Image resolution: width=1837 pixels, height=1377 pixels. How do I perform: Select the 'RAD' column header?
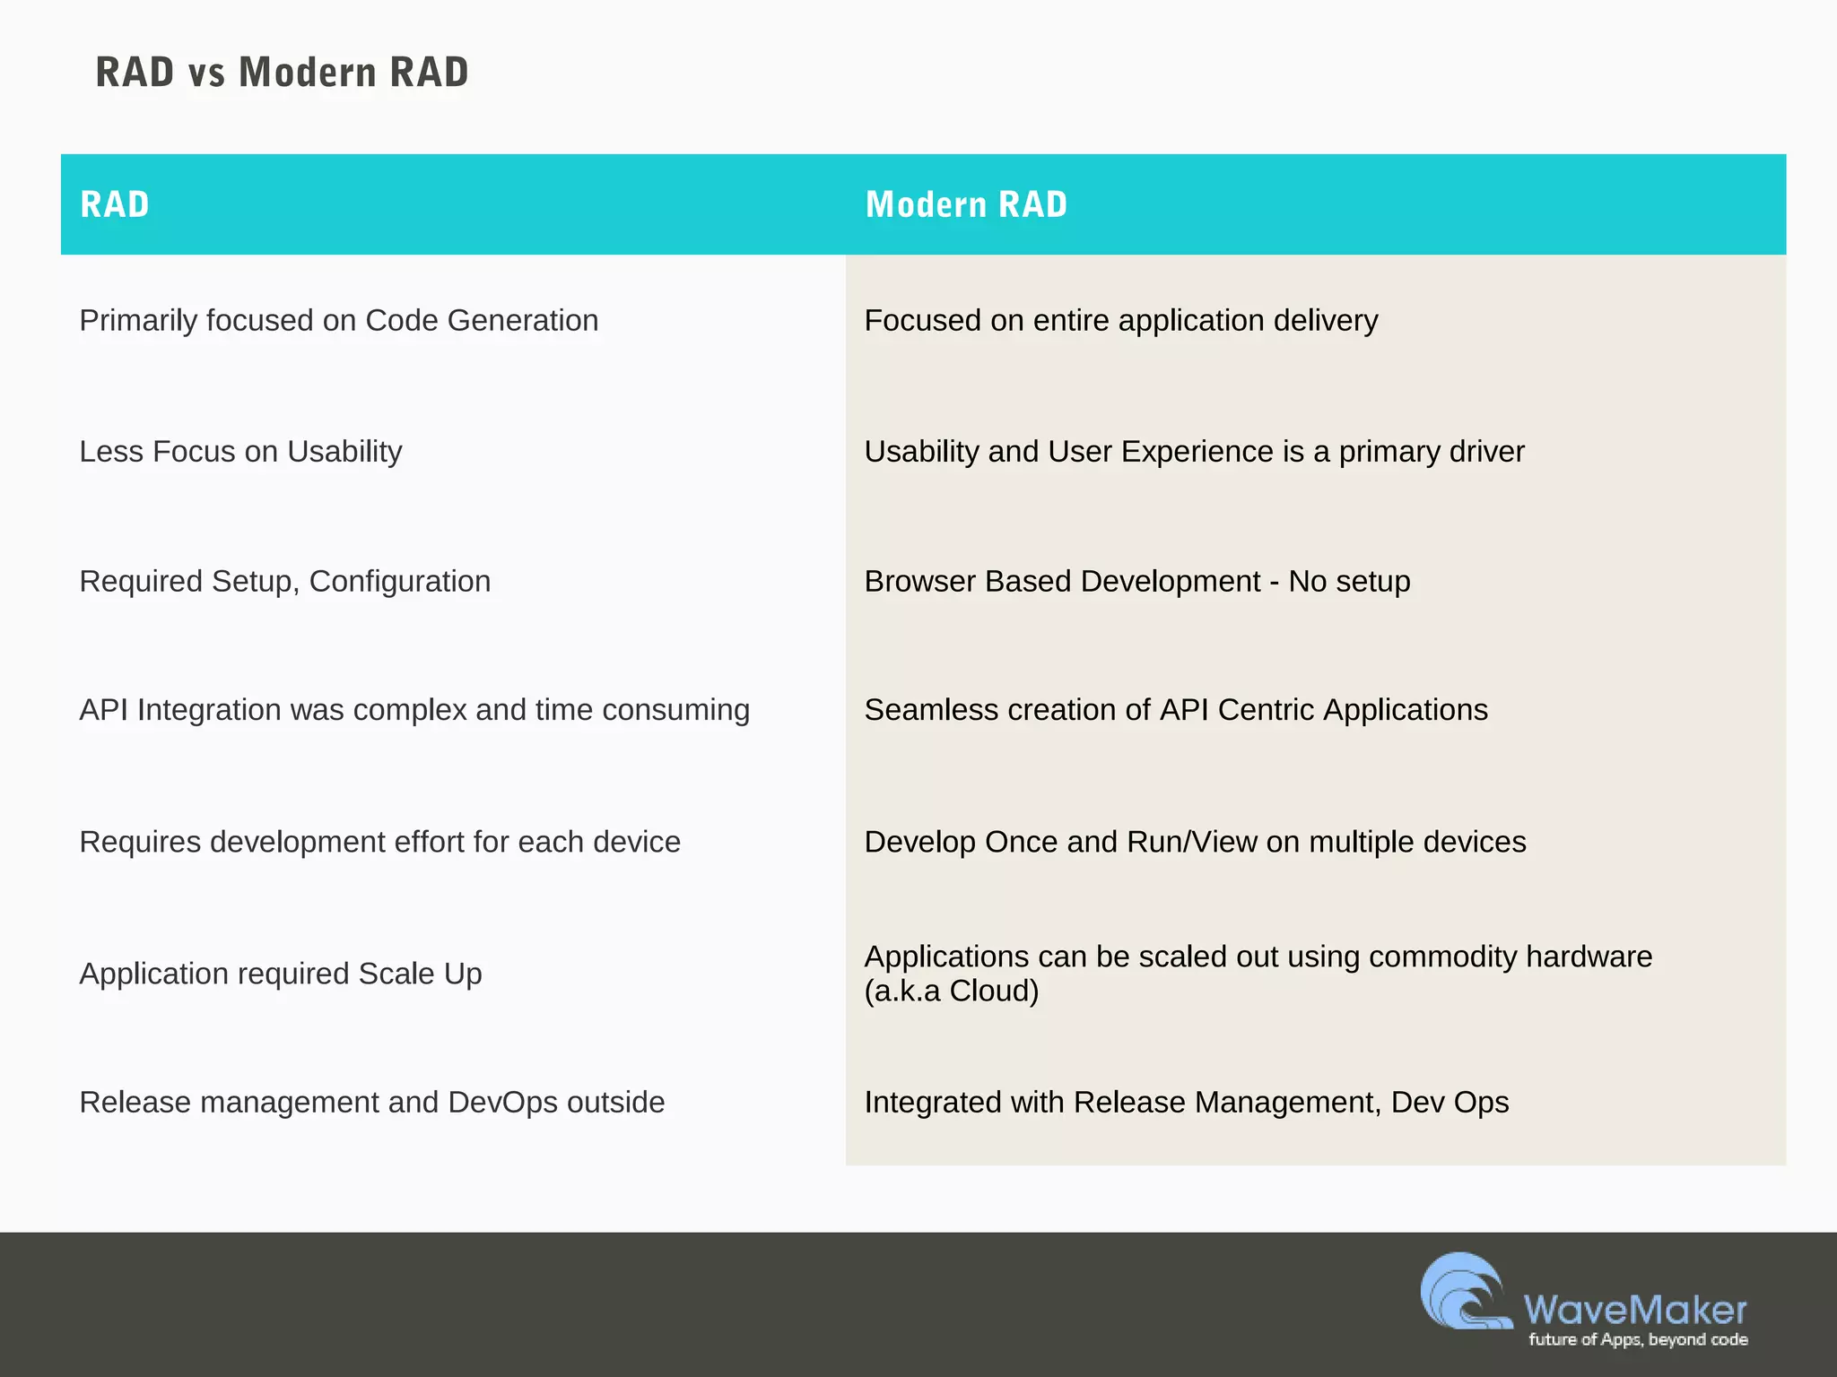pos(115,204)
